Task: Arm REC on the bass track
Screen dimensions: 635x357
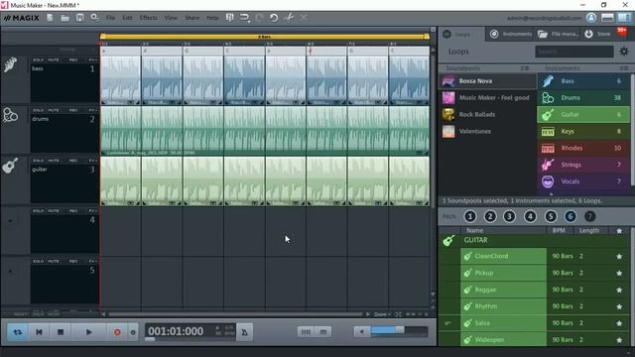Action: click(73, 59)
